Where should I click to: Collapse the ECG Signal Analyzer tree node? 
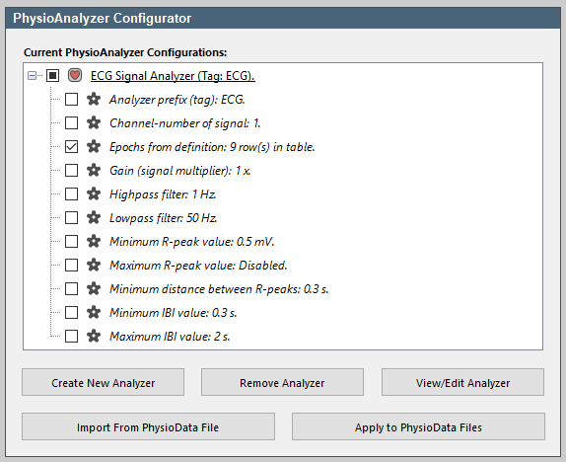33,76
